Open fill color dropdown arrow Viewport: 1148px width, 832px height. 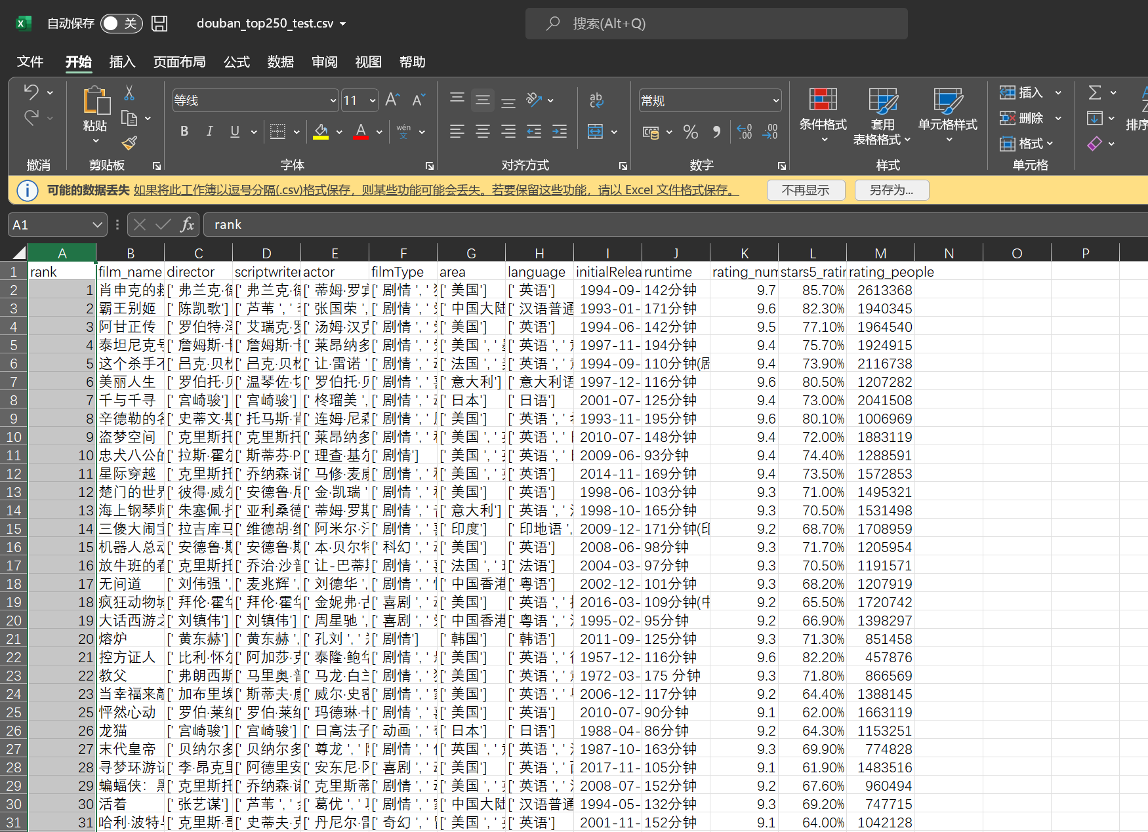(x=339, y=132)
